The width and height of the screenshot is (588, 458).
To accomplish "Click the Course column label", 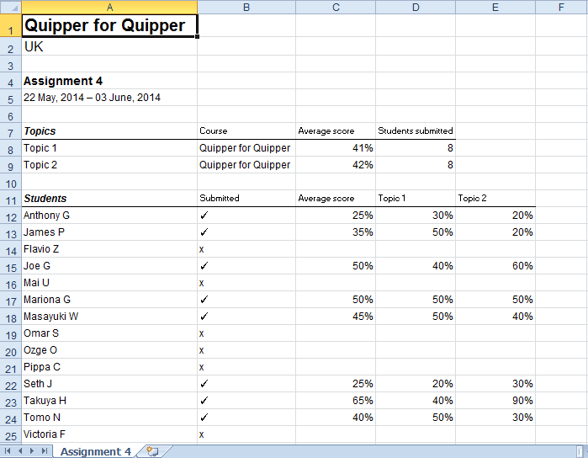I will point(246,131).
